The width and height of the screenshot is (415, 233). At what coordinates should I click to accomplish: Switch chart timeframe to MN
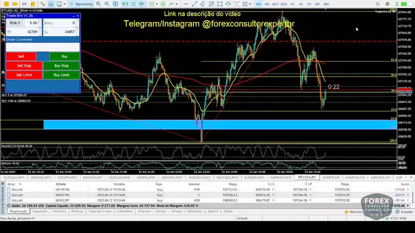[x=326, y=4]
